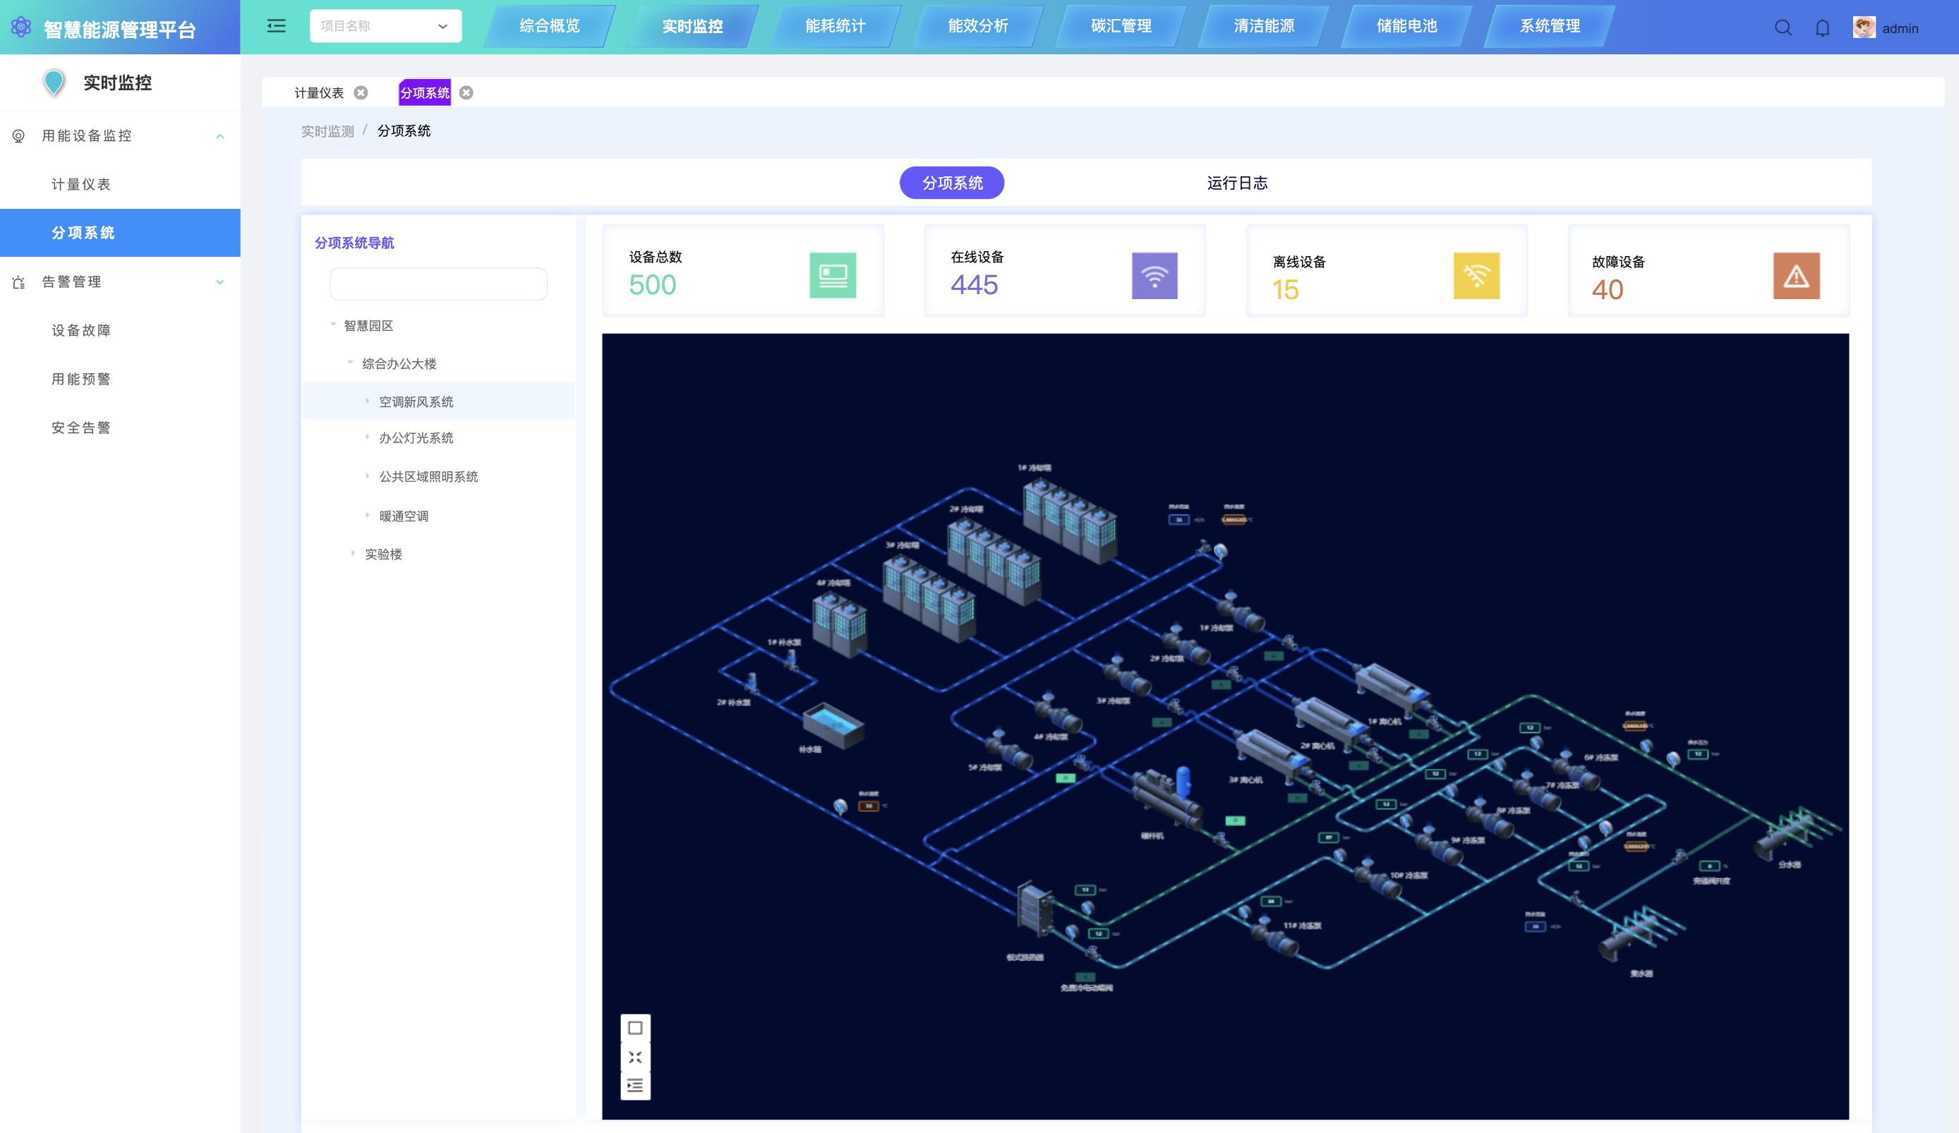Open 设备故障 in the sidebar
Screen dimensions: 1959x1133
(81, 330)
